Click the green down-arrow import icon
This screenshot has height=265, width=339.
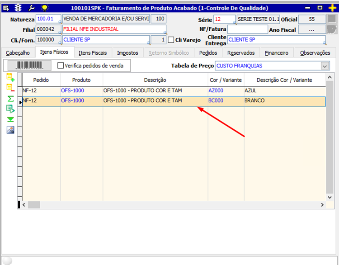10,119
